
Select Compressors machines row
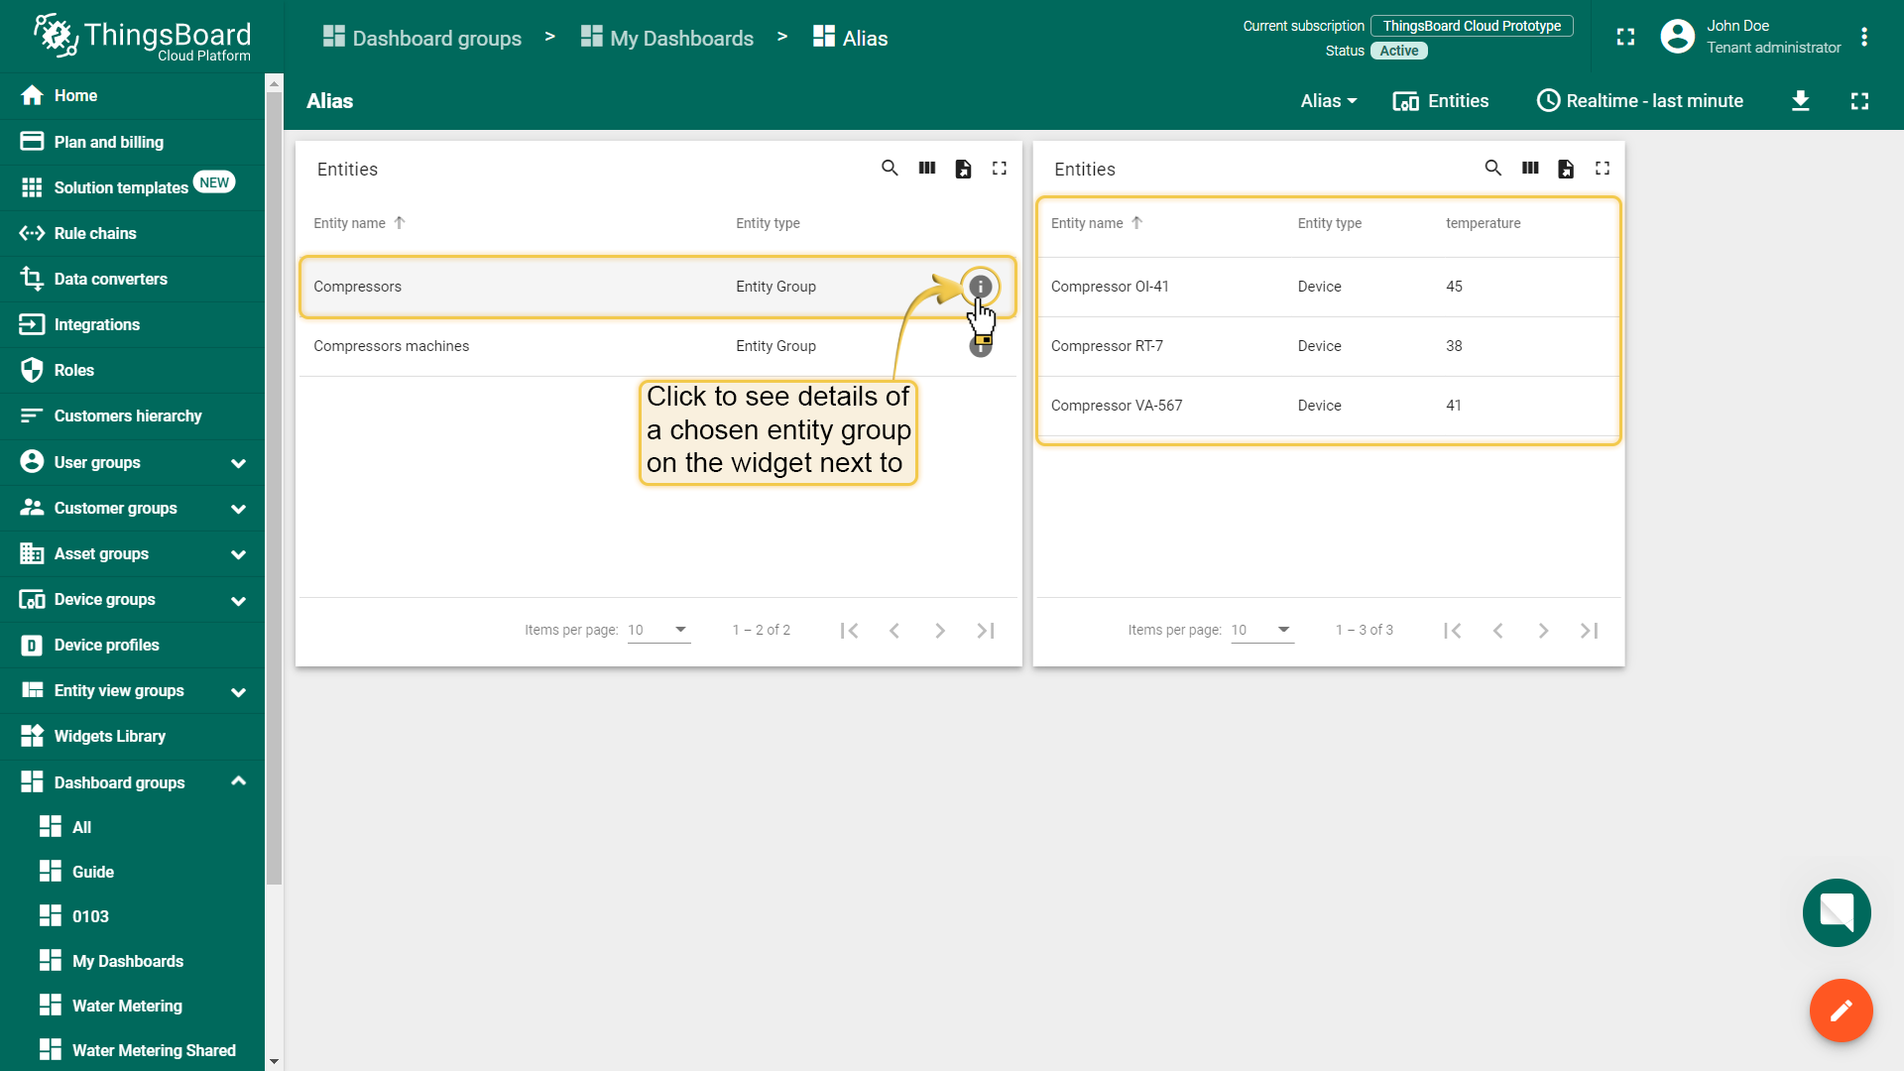click(658, 346)
